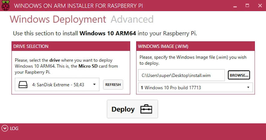Expand the LOG panel chevron
This screenshot has height=140, width=266.
pyautogui.click(x=5, y=128)
